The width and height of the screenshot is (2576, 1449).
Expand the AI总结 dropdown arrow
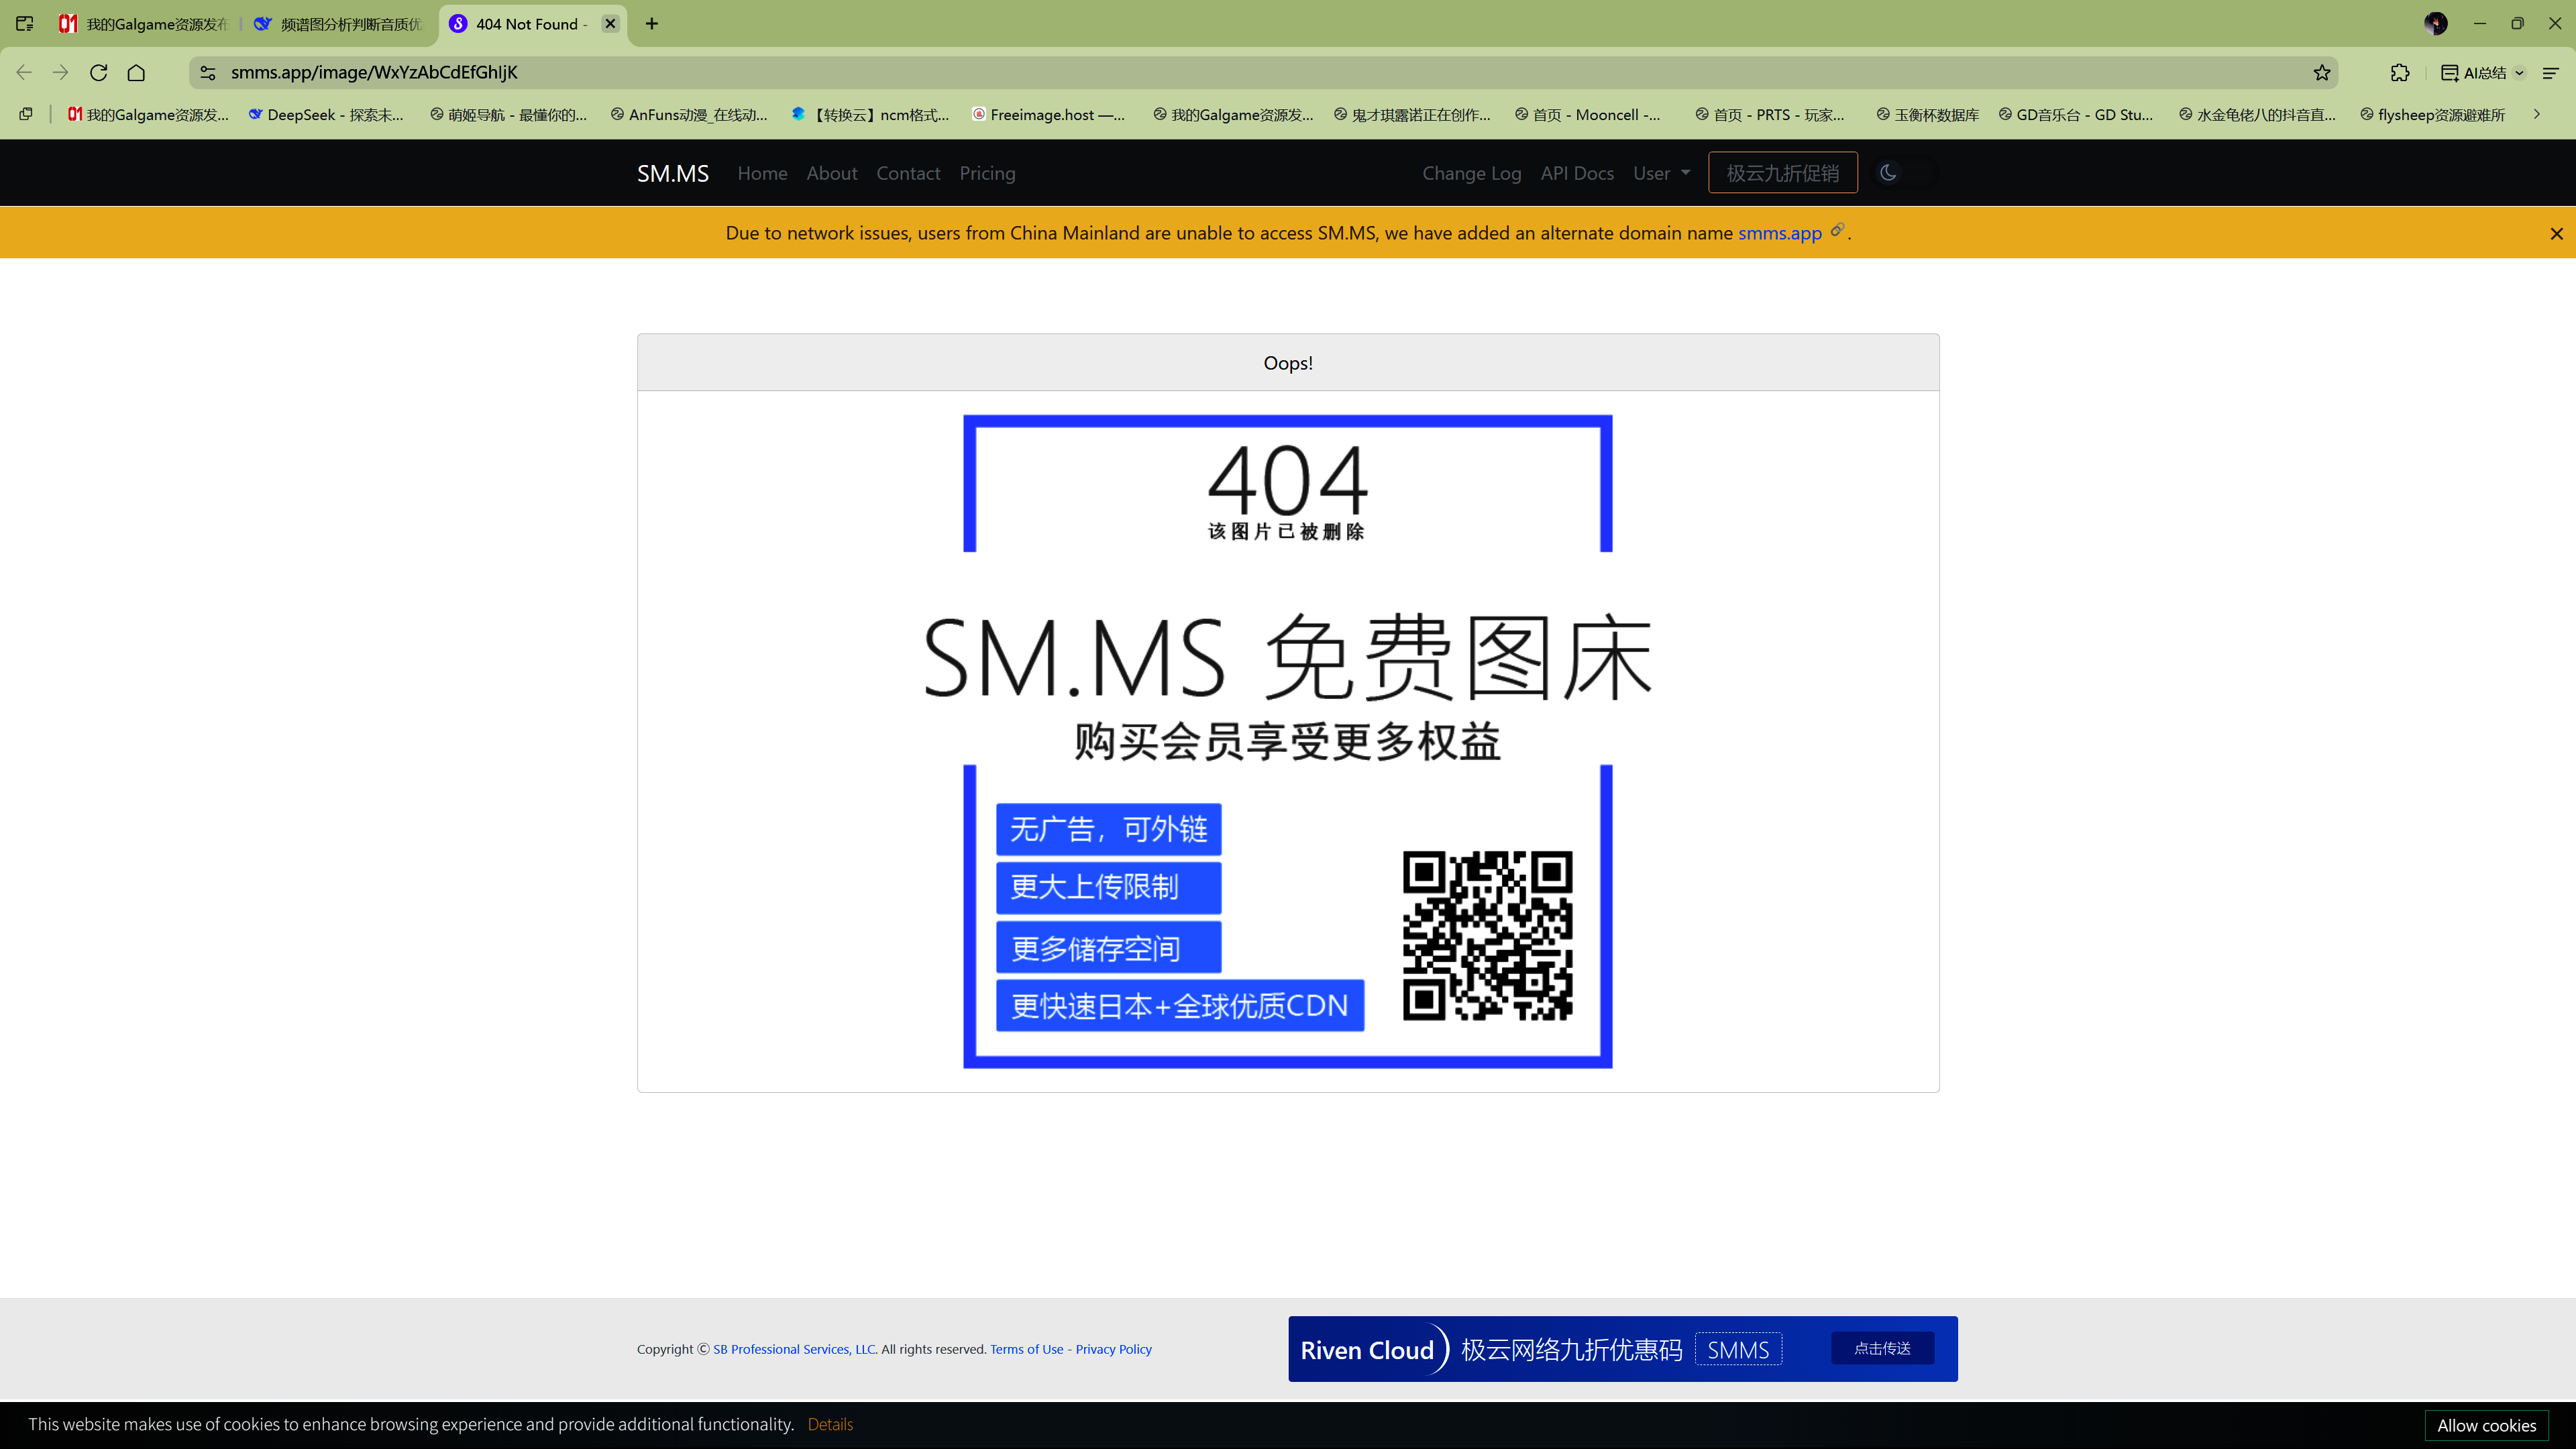(x=2520, y=72)
